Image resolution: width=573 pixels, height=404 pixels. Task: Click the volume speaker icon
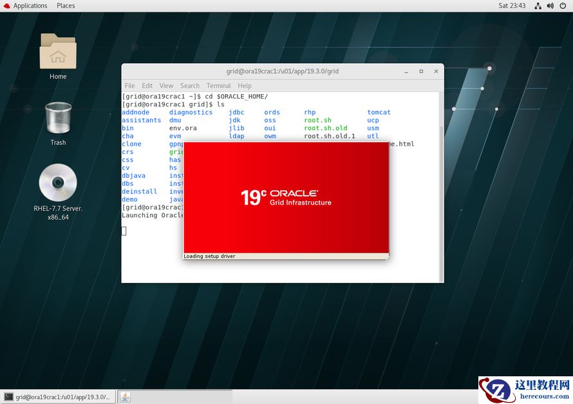pos(550,6)
